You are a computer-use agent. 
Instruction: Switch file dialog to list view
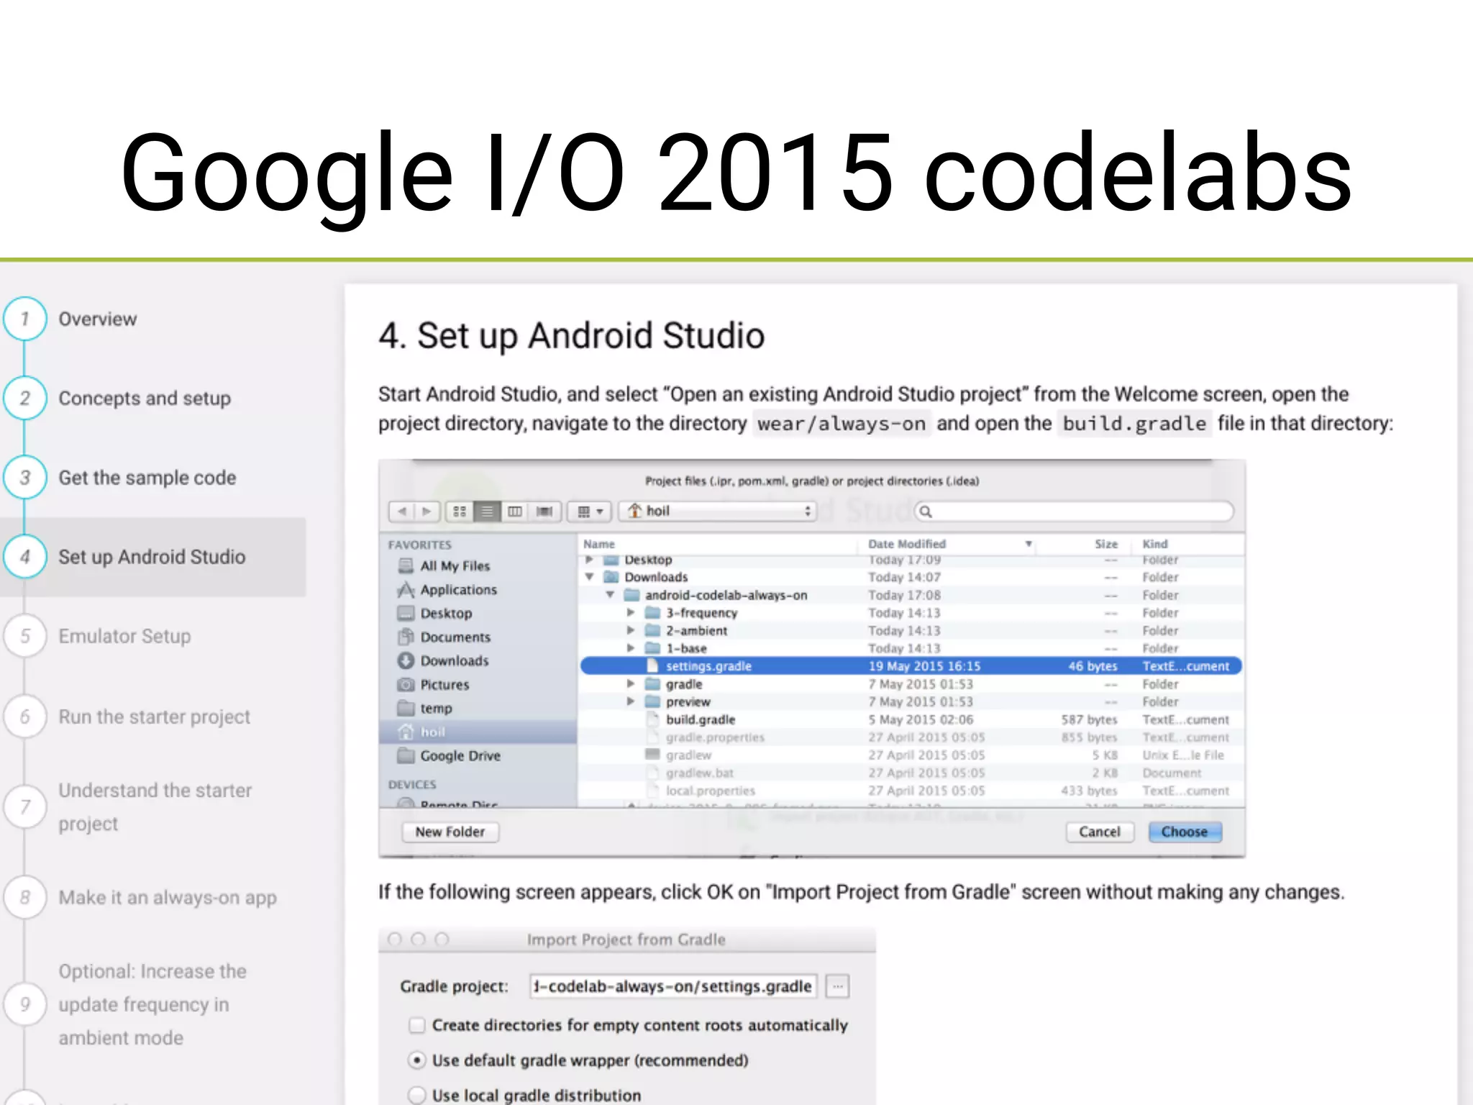point(487,511)
